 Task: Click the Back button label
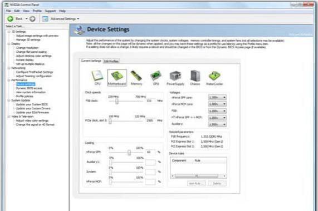tap(19, 19)
